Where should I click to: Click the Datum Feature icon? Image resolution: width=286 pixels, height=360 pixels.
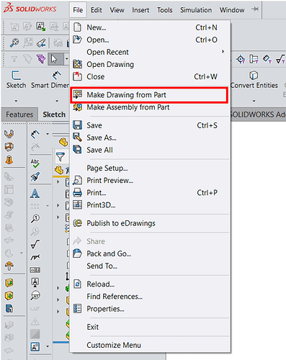click(x=35, y=282)
